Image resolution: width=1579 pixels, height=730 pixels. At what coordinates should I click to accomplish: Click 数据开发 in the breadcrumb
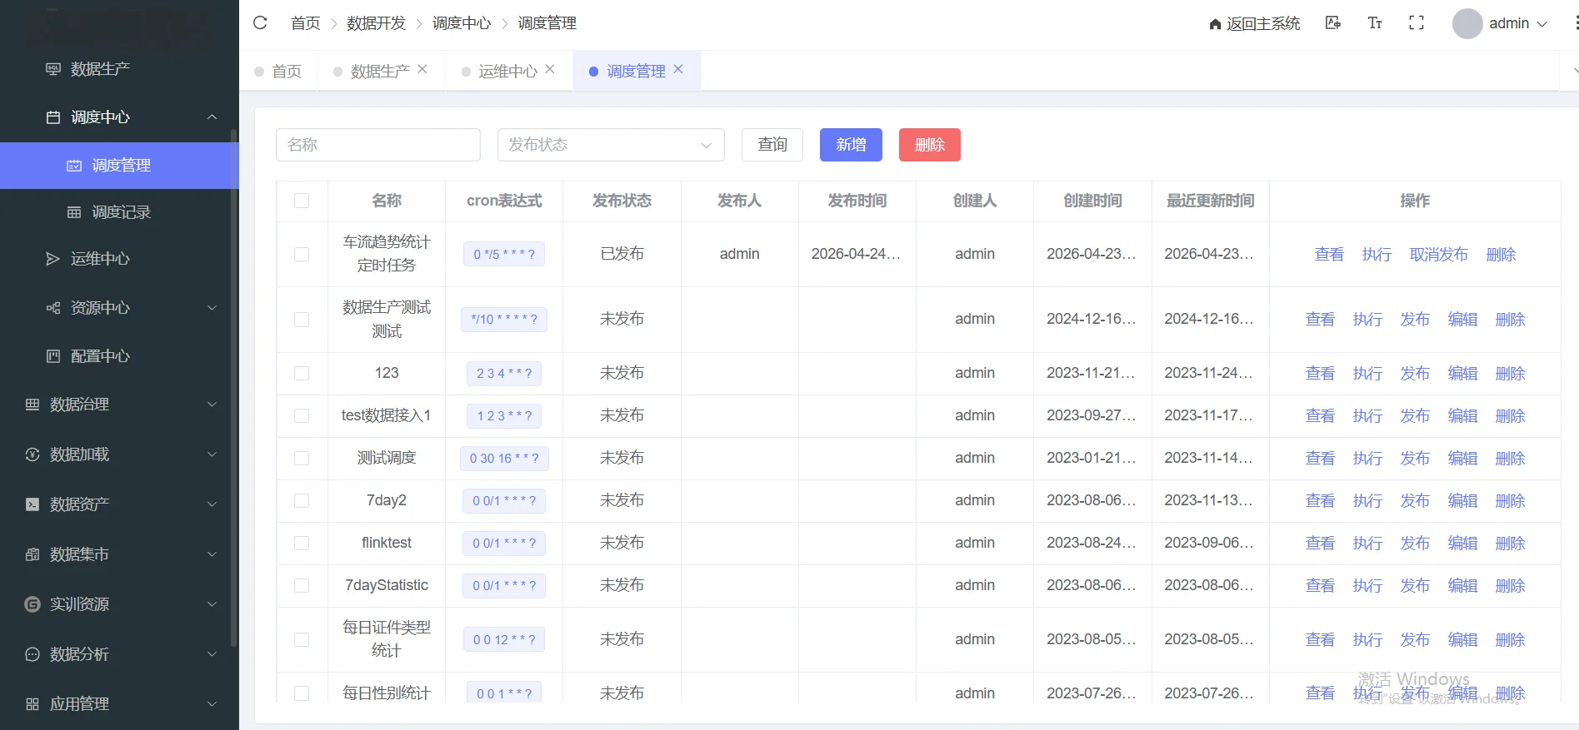[376, 23]
